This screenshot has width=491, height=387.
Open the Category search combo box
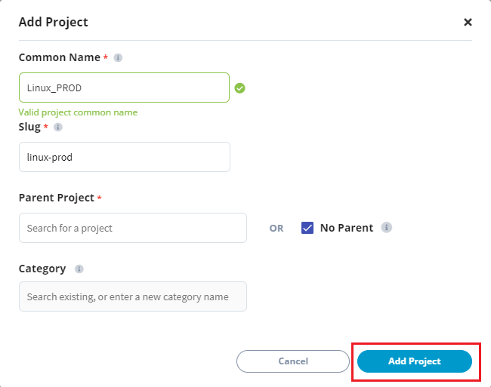(x=132, y=296)
